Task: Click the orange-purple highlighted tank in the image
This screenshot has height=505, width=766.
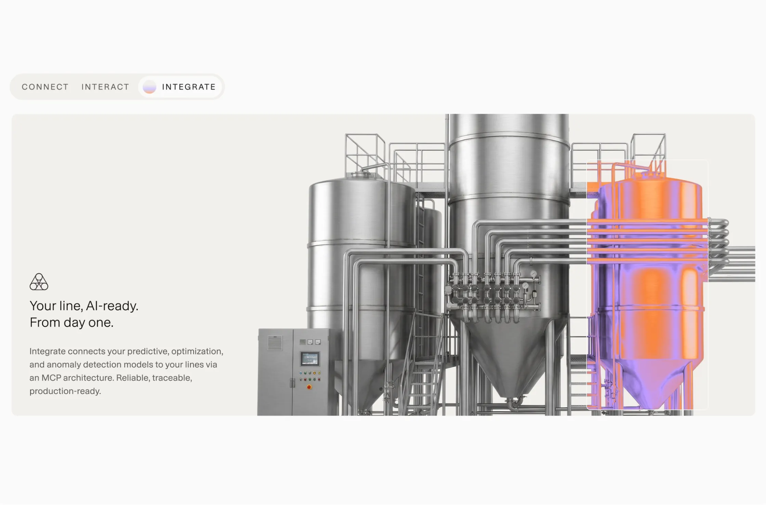Action: click(647, 284)
